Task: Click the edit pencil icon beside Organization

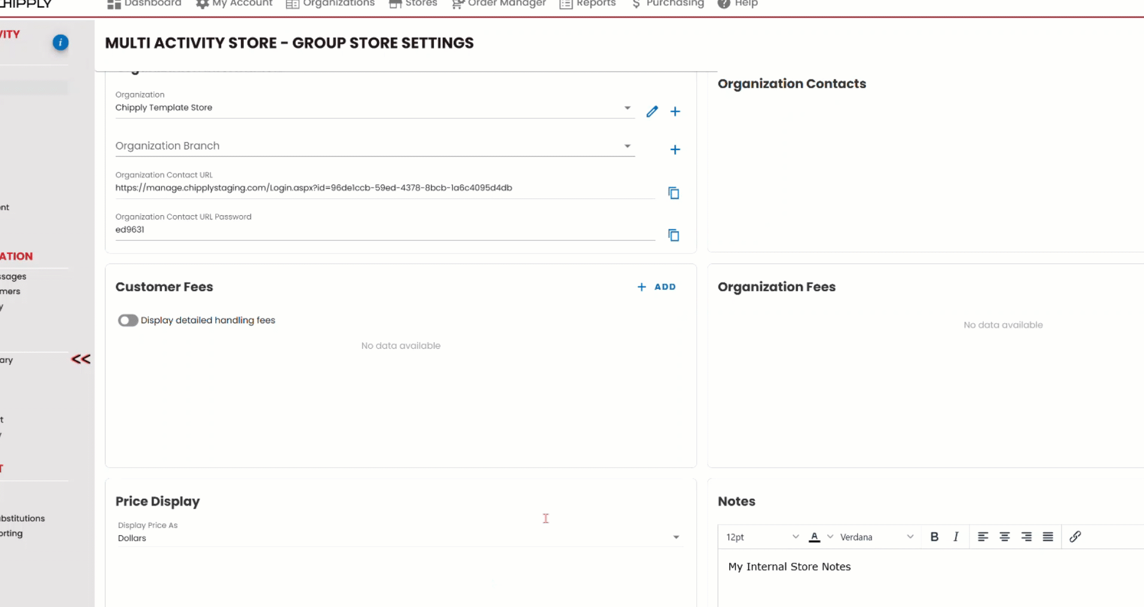Action: click(652, 112)
